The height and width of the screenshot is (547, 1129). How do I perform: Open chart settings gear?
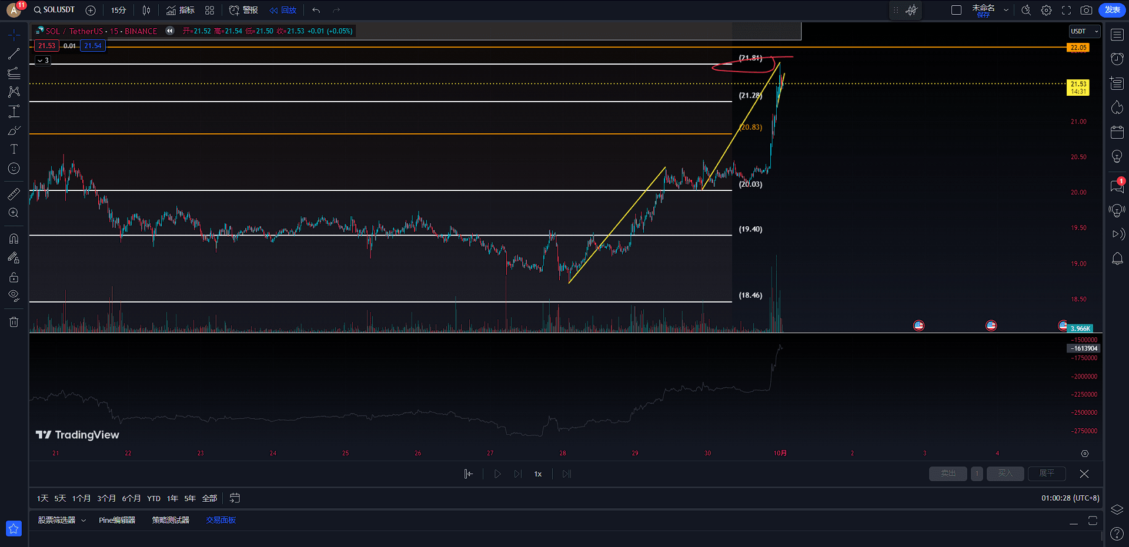pos(1046,10)
